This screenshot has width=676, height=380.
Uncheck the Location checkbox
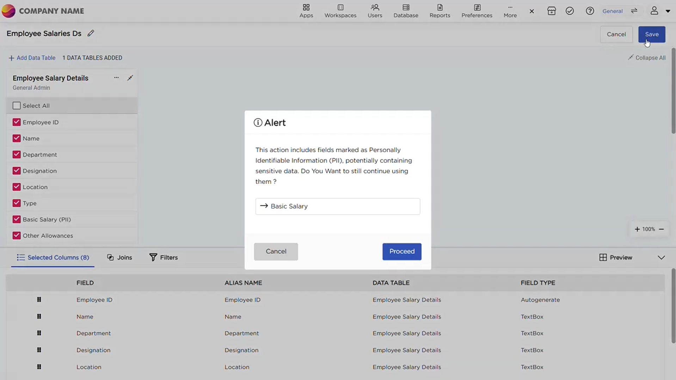[17, 187]
